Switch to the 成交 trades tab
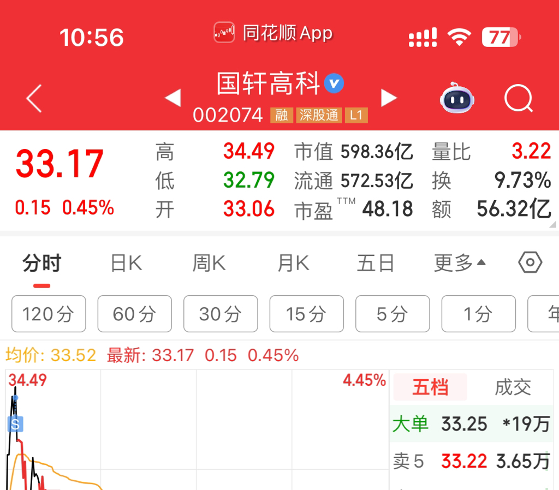Viewport: 559px width, 490px height. [513, 387]
